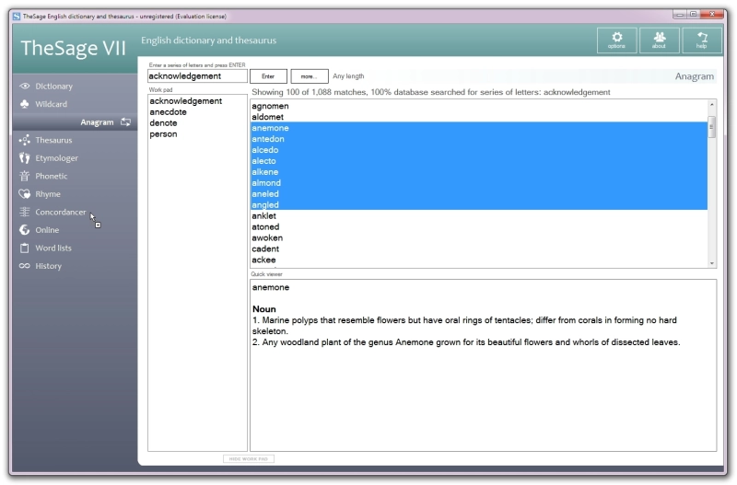The image size is (737, 485).
Task: Open the Dictionary section
Action: pyautogui.click(x=54, y=86)
